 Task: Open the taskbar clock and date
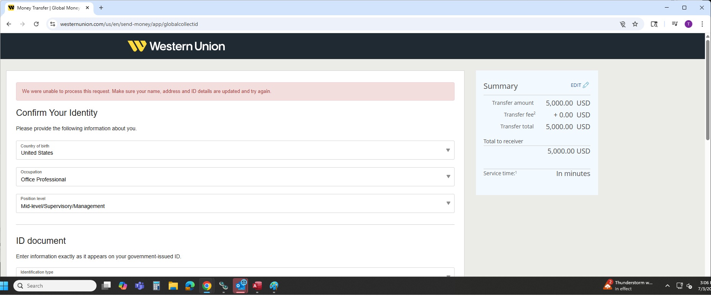pyautogui.click(x=704, y=286)
